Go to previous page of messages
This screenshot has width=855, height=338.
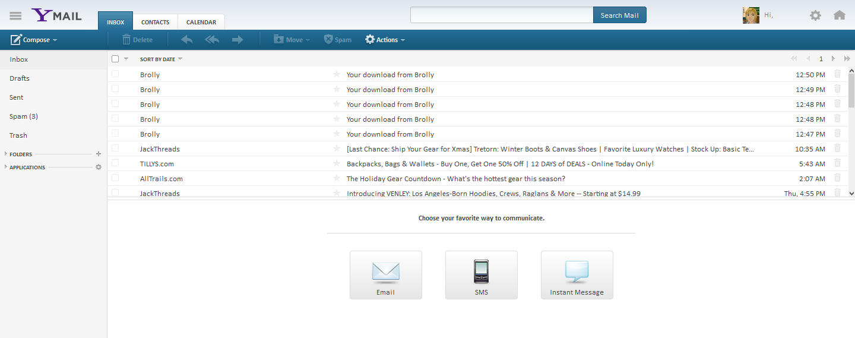tap(808, 58)
